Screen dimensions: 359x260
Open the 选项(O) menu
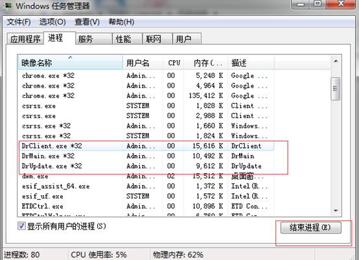[x=52, y=22]
